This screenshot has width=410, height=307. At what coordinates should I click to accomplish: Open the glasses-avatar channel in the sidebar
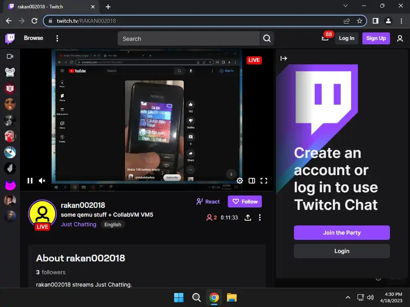(x=10, y=72)
